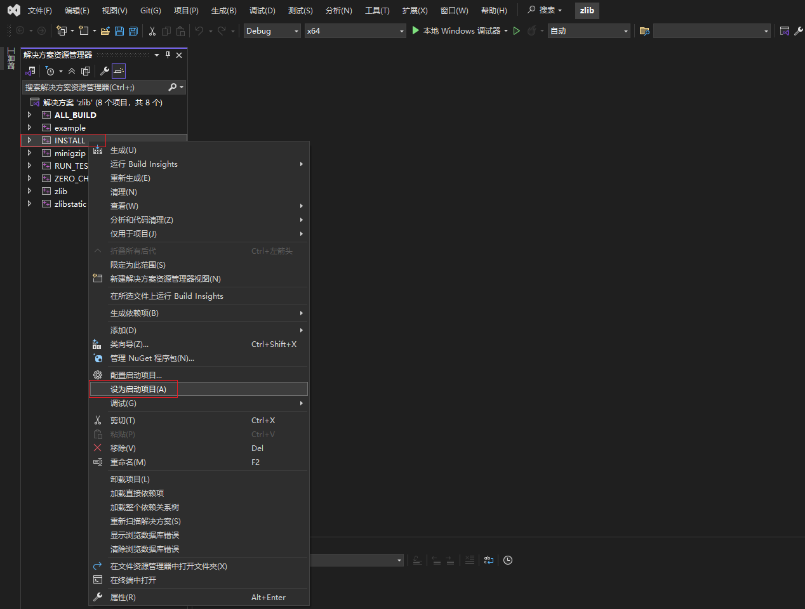The width and height of the screenshot is (805, 609).
Task: Toggle the Preview Selected Items button
Action: pos(119,71)
